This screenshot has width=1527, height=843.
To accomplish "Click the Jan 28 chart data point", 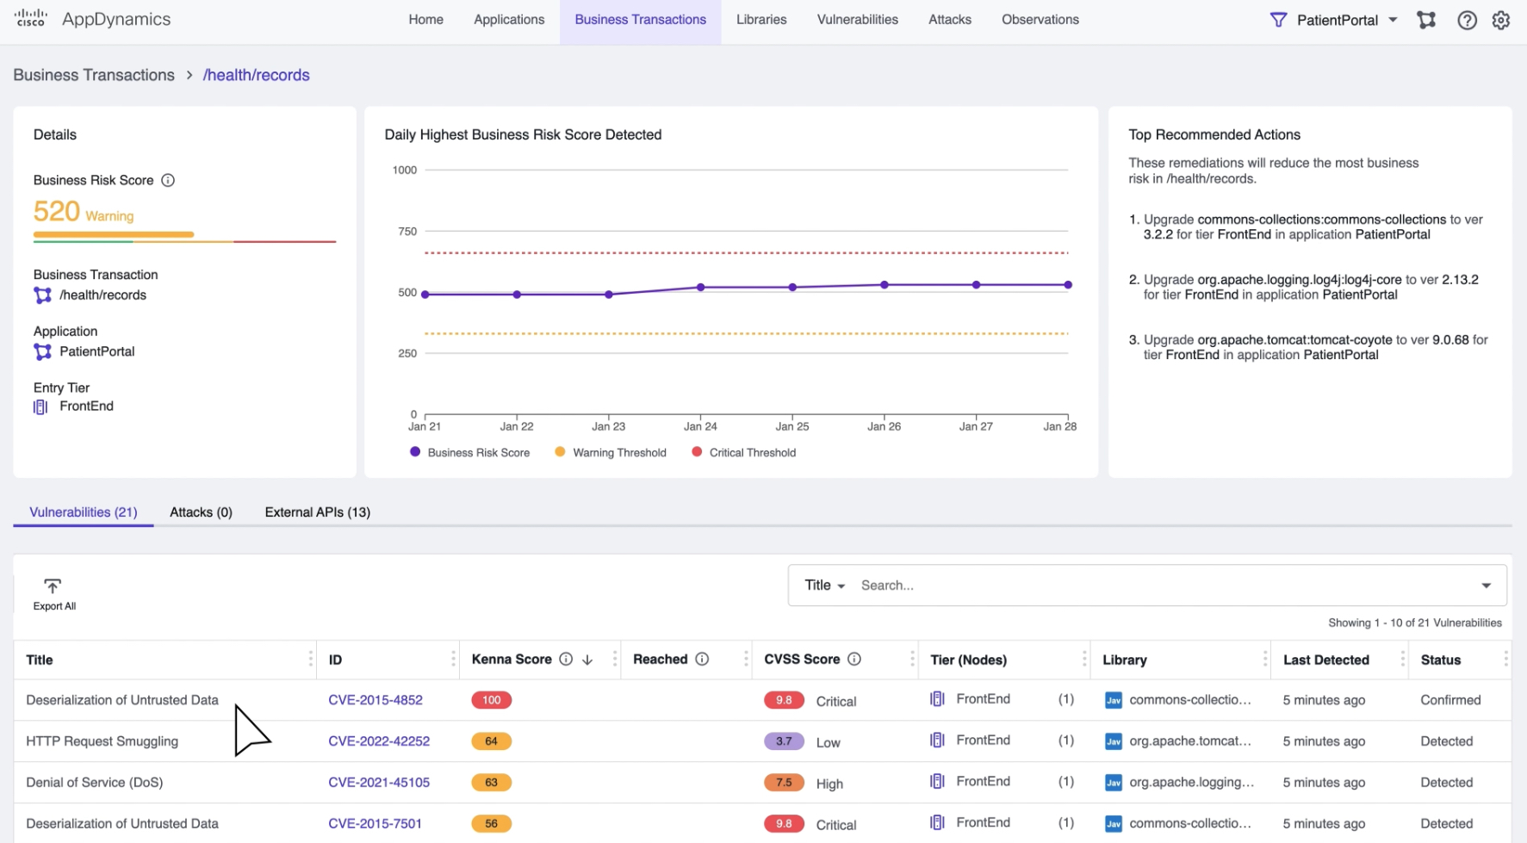I will coord(1068,285).
